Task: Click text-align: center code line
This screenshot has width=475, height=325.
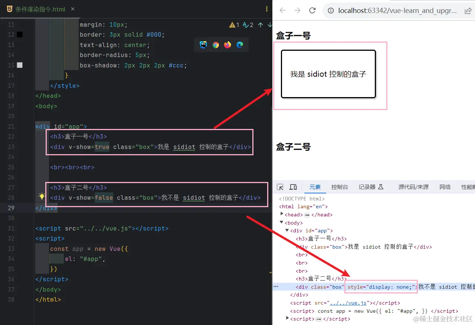Action: pos(115,45)
